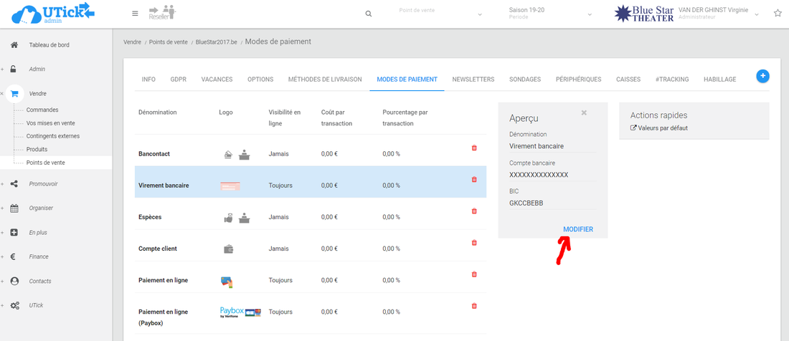Click the blue plus add button
The height and width of the screenshot is (341, 789).
click(762, 76)
